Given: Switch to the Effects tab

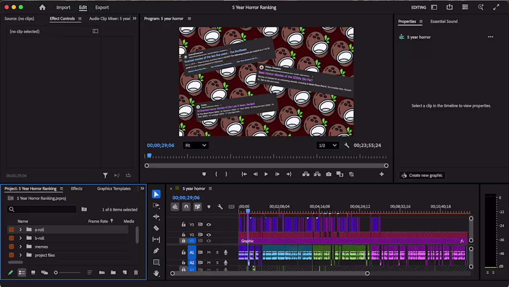Looking at the screenshot, I should (76, 188).
